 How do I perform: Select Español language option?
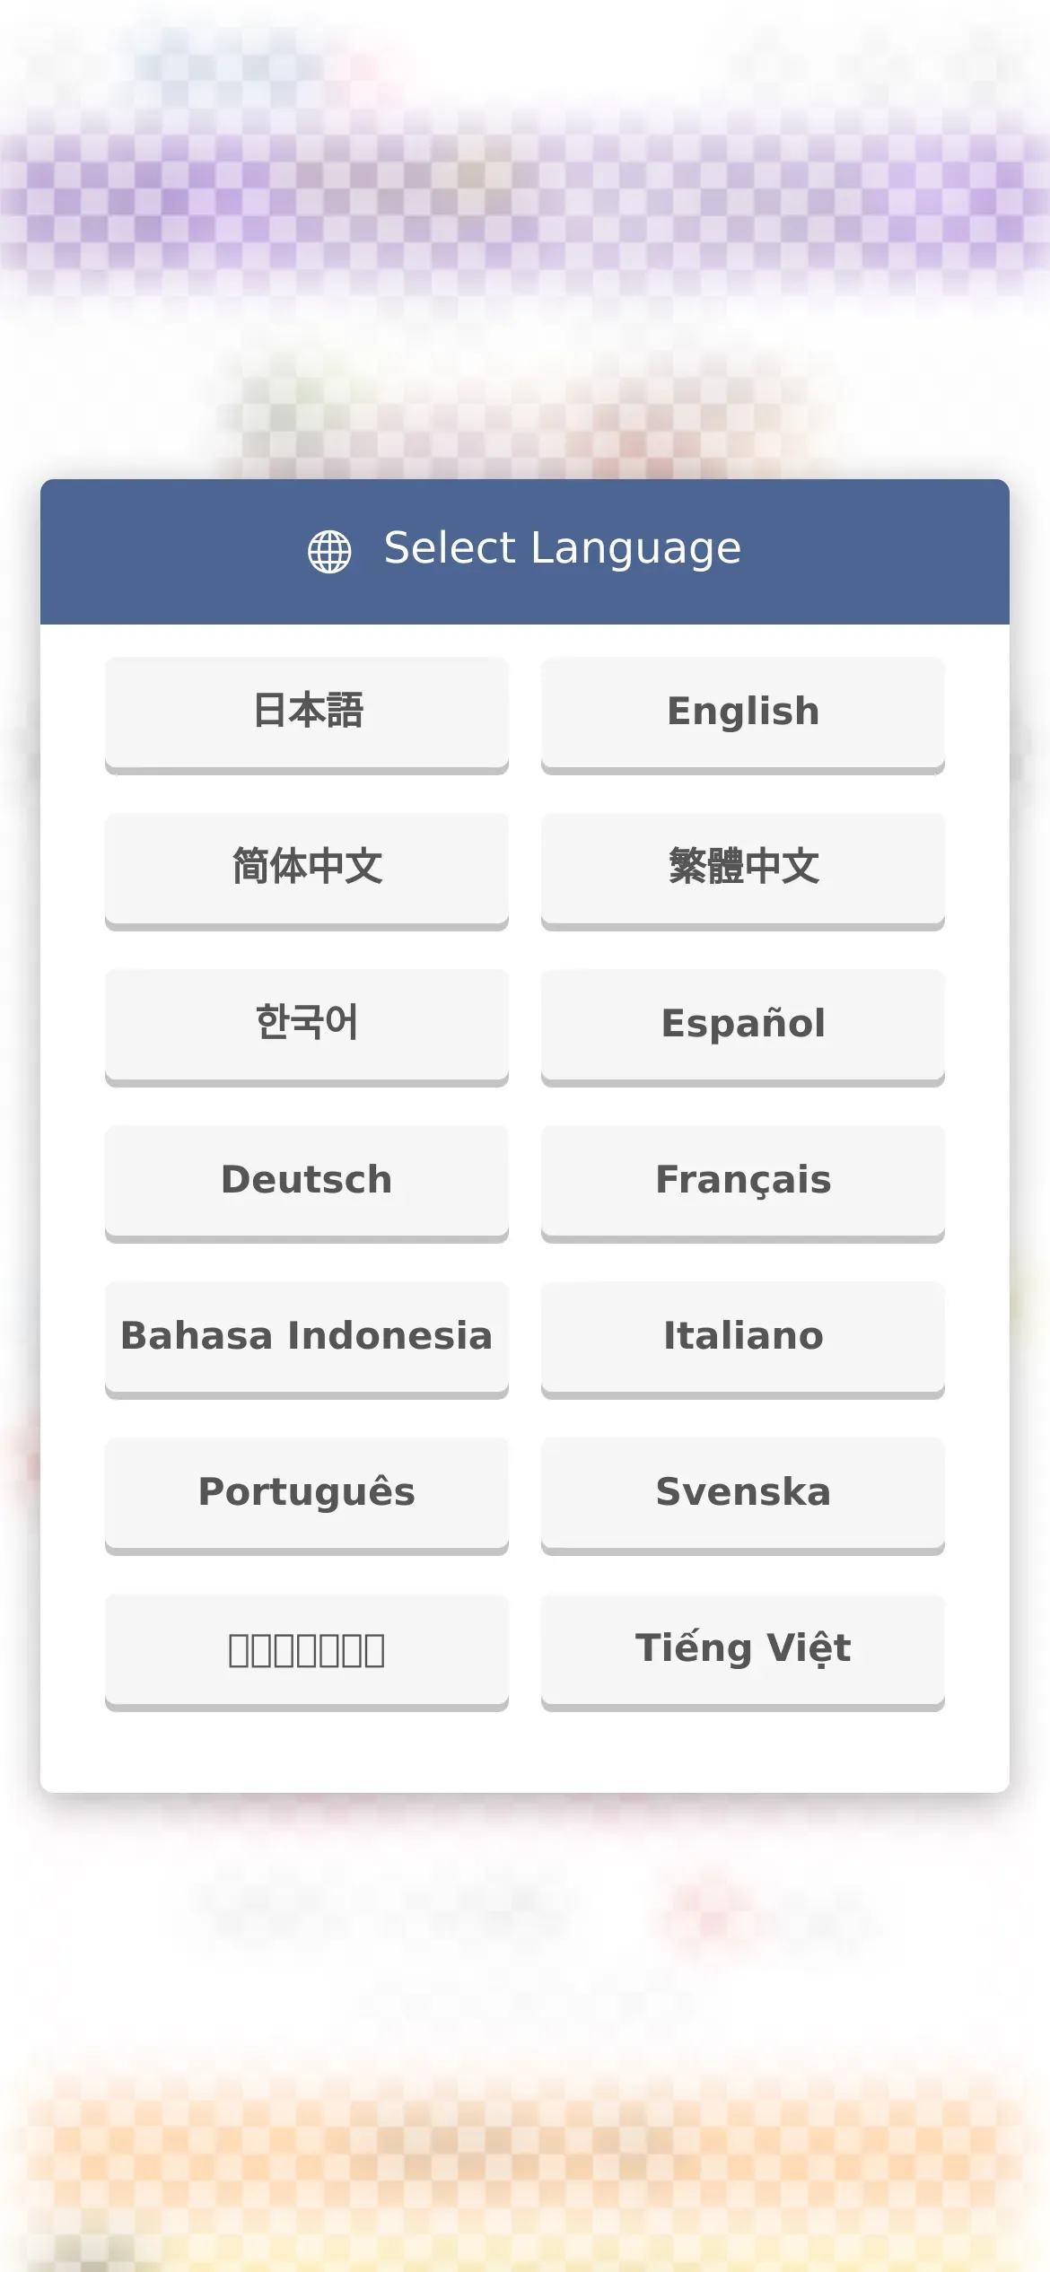click(x=742, y=1025)
